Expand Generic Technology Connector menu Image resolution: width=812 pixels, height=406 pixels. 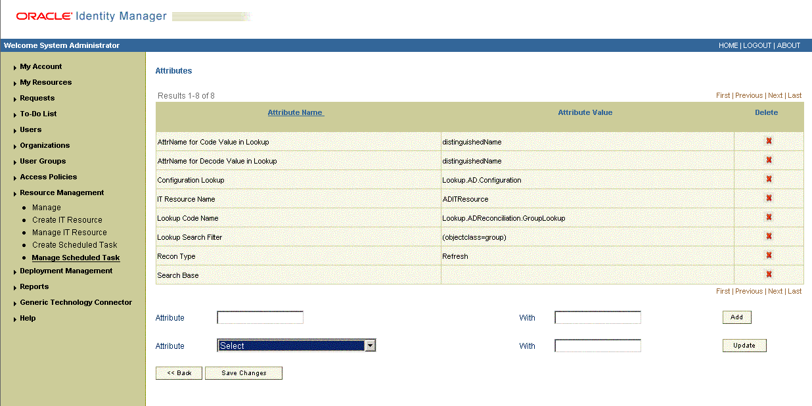point(76,302)
